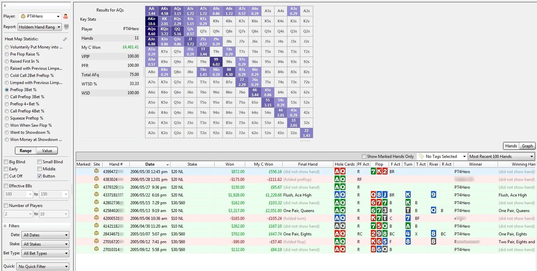Image resolution: width=537 pixels, height=271 pixels.
Task: Switch heat map to Range view
Action: [x=25, y=151]
